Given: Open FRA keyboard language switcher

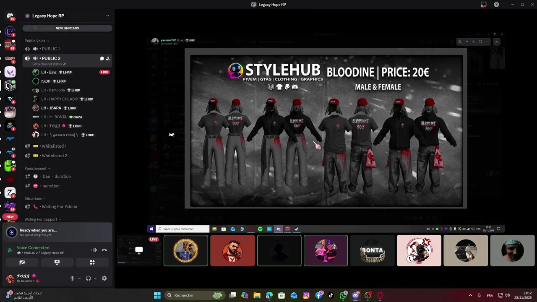Looking at the screenshot, I should 490,295.
